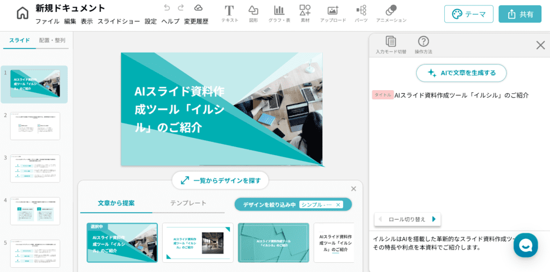Open the ファイル menu
Screen dimensions: 550x272
pos(47,21)
